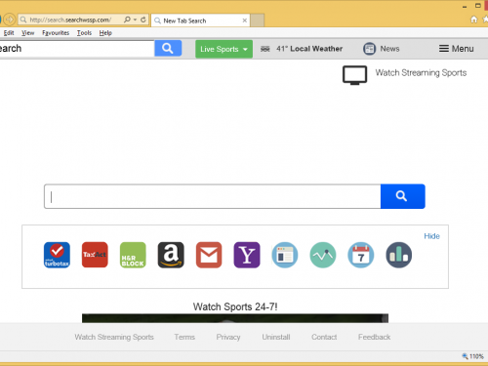Screen dimensions: 488x366
Task: Click the TV monitor icon
Action: 354,75
